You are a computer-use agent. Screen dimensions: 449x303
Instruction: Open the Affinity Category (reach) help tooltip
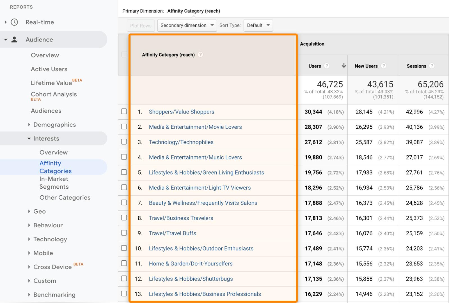click(200, 55)
